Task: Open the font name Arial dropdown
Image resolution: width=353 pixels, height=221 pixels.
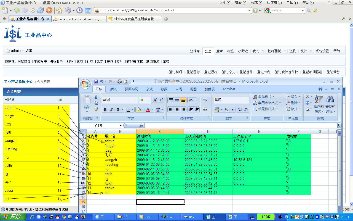Action: click(x=136, y=100)
